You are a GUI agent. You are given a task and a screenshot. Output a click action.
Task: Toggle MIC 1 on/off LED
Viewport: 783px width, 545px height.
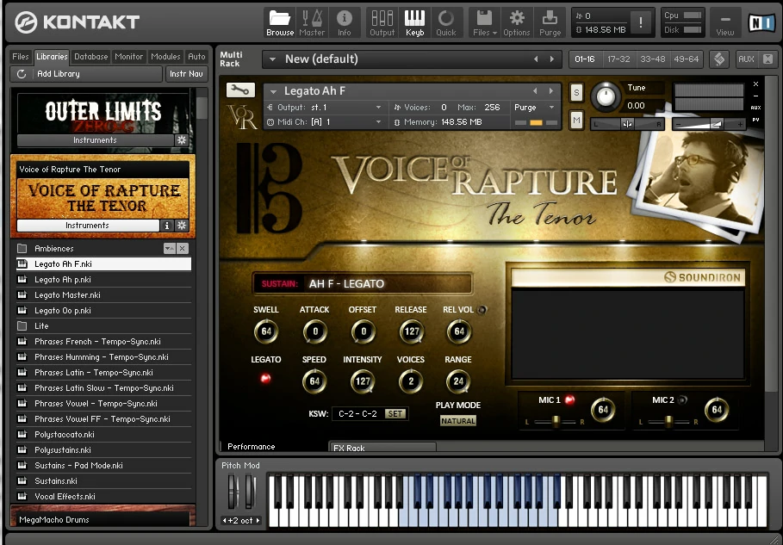click(569, 399)
